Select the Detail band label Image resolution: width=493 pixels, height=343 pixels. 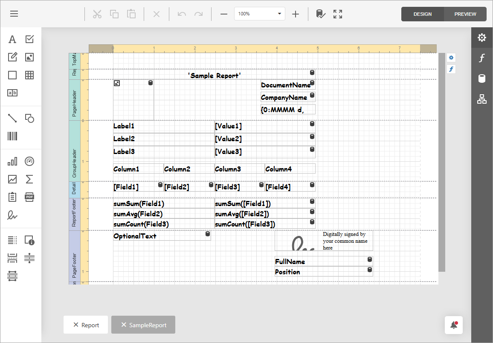coord(75,189)
